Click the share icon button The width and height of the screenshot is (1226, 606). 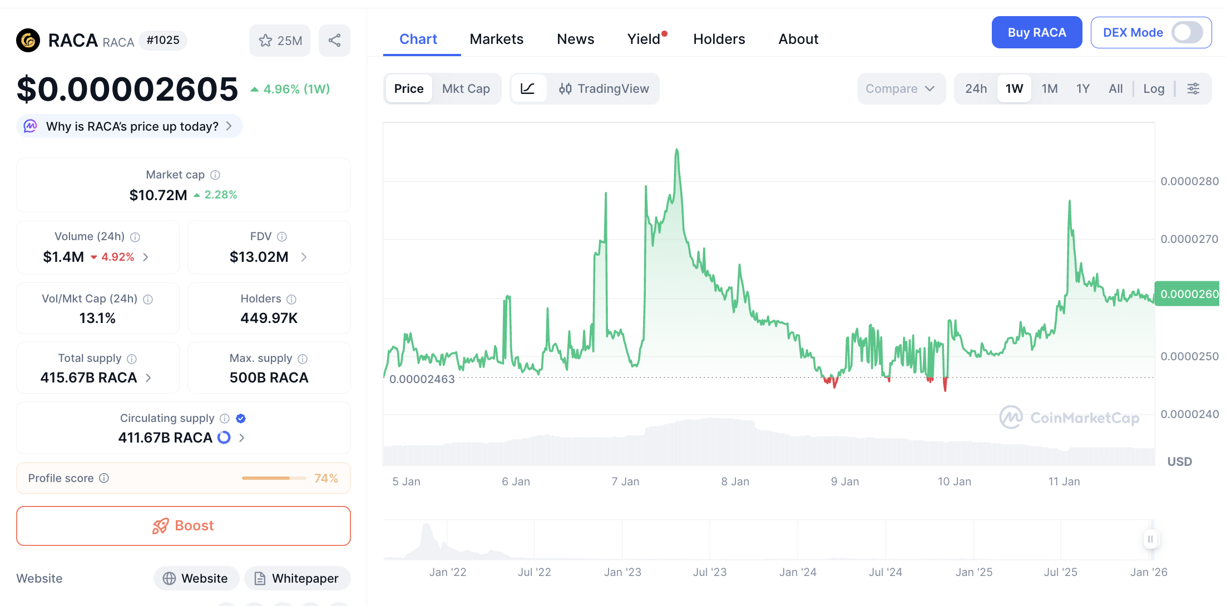(x=334, y=40)
